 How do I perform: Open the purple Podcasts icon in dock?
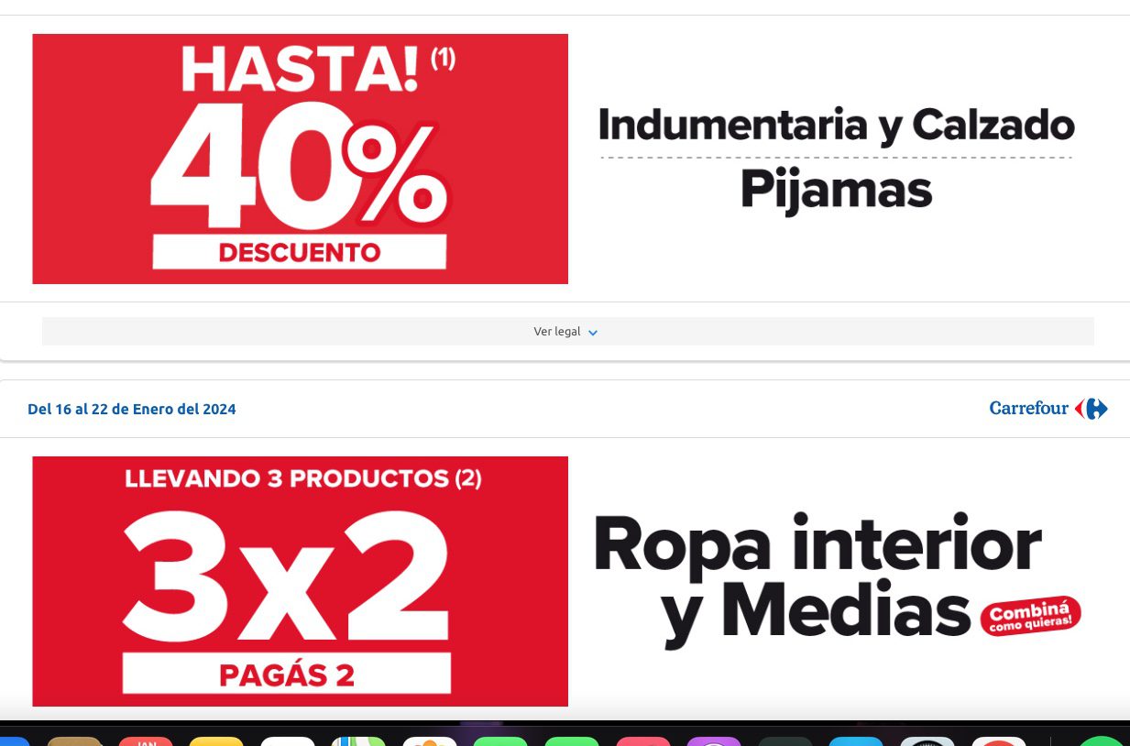click(714, 741)
